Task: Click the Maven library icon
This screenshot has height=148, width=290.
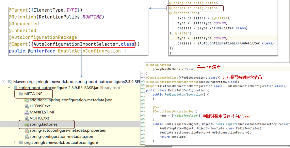Action: (x=9, y=82)
